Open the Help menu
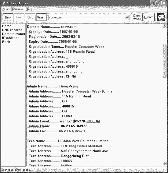The height and width of the screenshot is (173, 168). pyautogui.click(x=29, y=9)
